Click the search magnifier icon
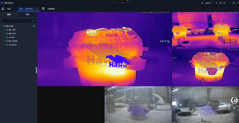239x123 pixels. tap(33, 21)
